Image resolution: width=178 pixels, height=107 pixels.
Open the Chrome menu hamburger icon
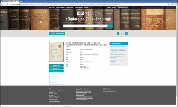176,4
